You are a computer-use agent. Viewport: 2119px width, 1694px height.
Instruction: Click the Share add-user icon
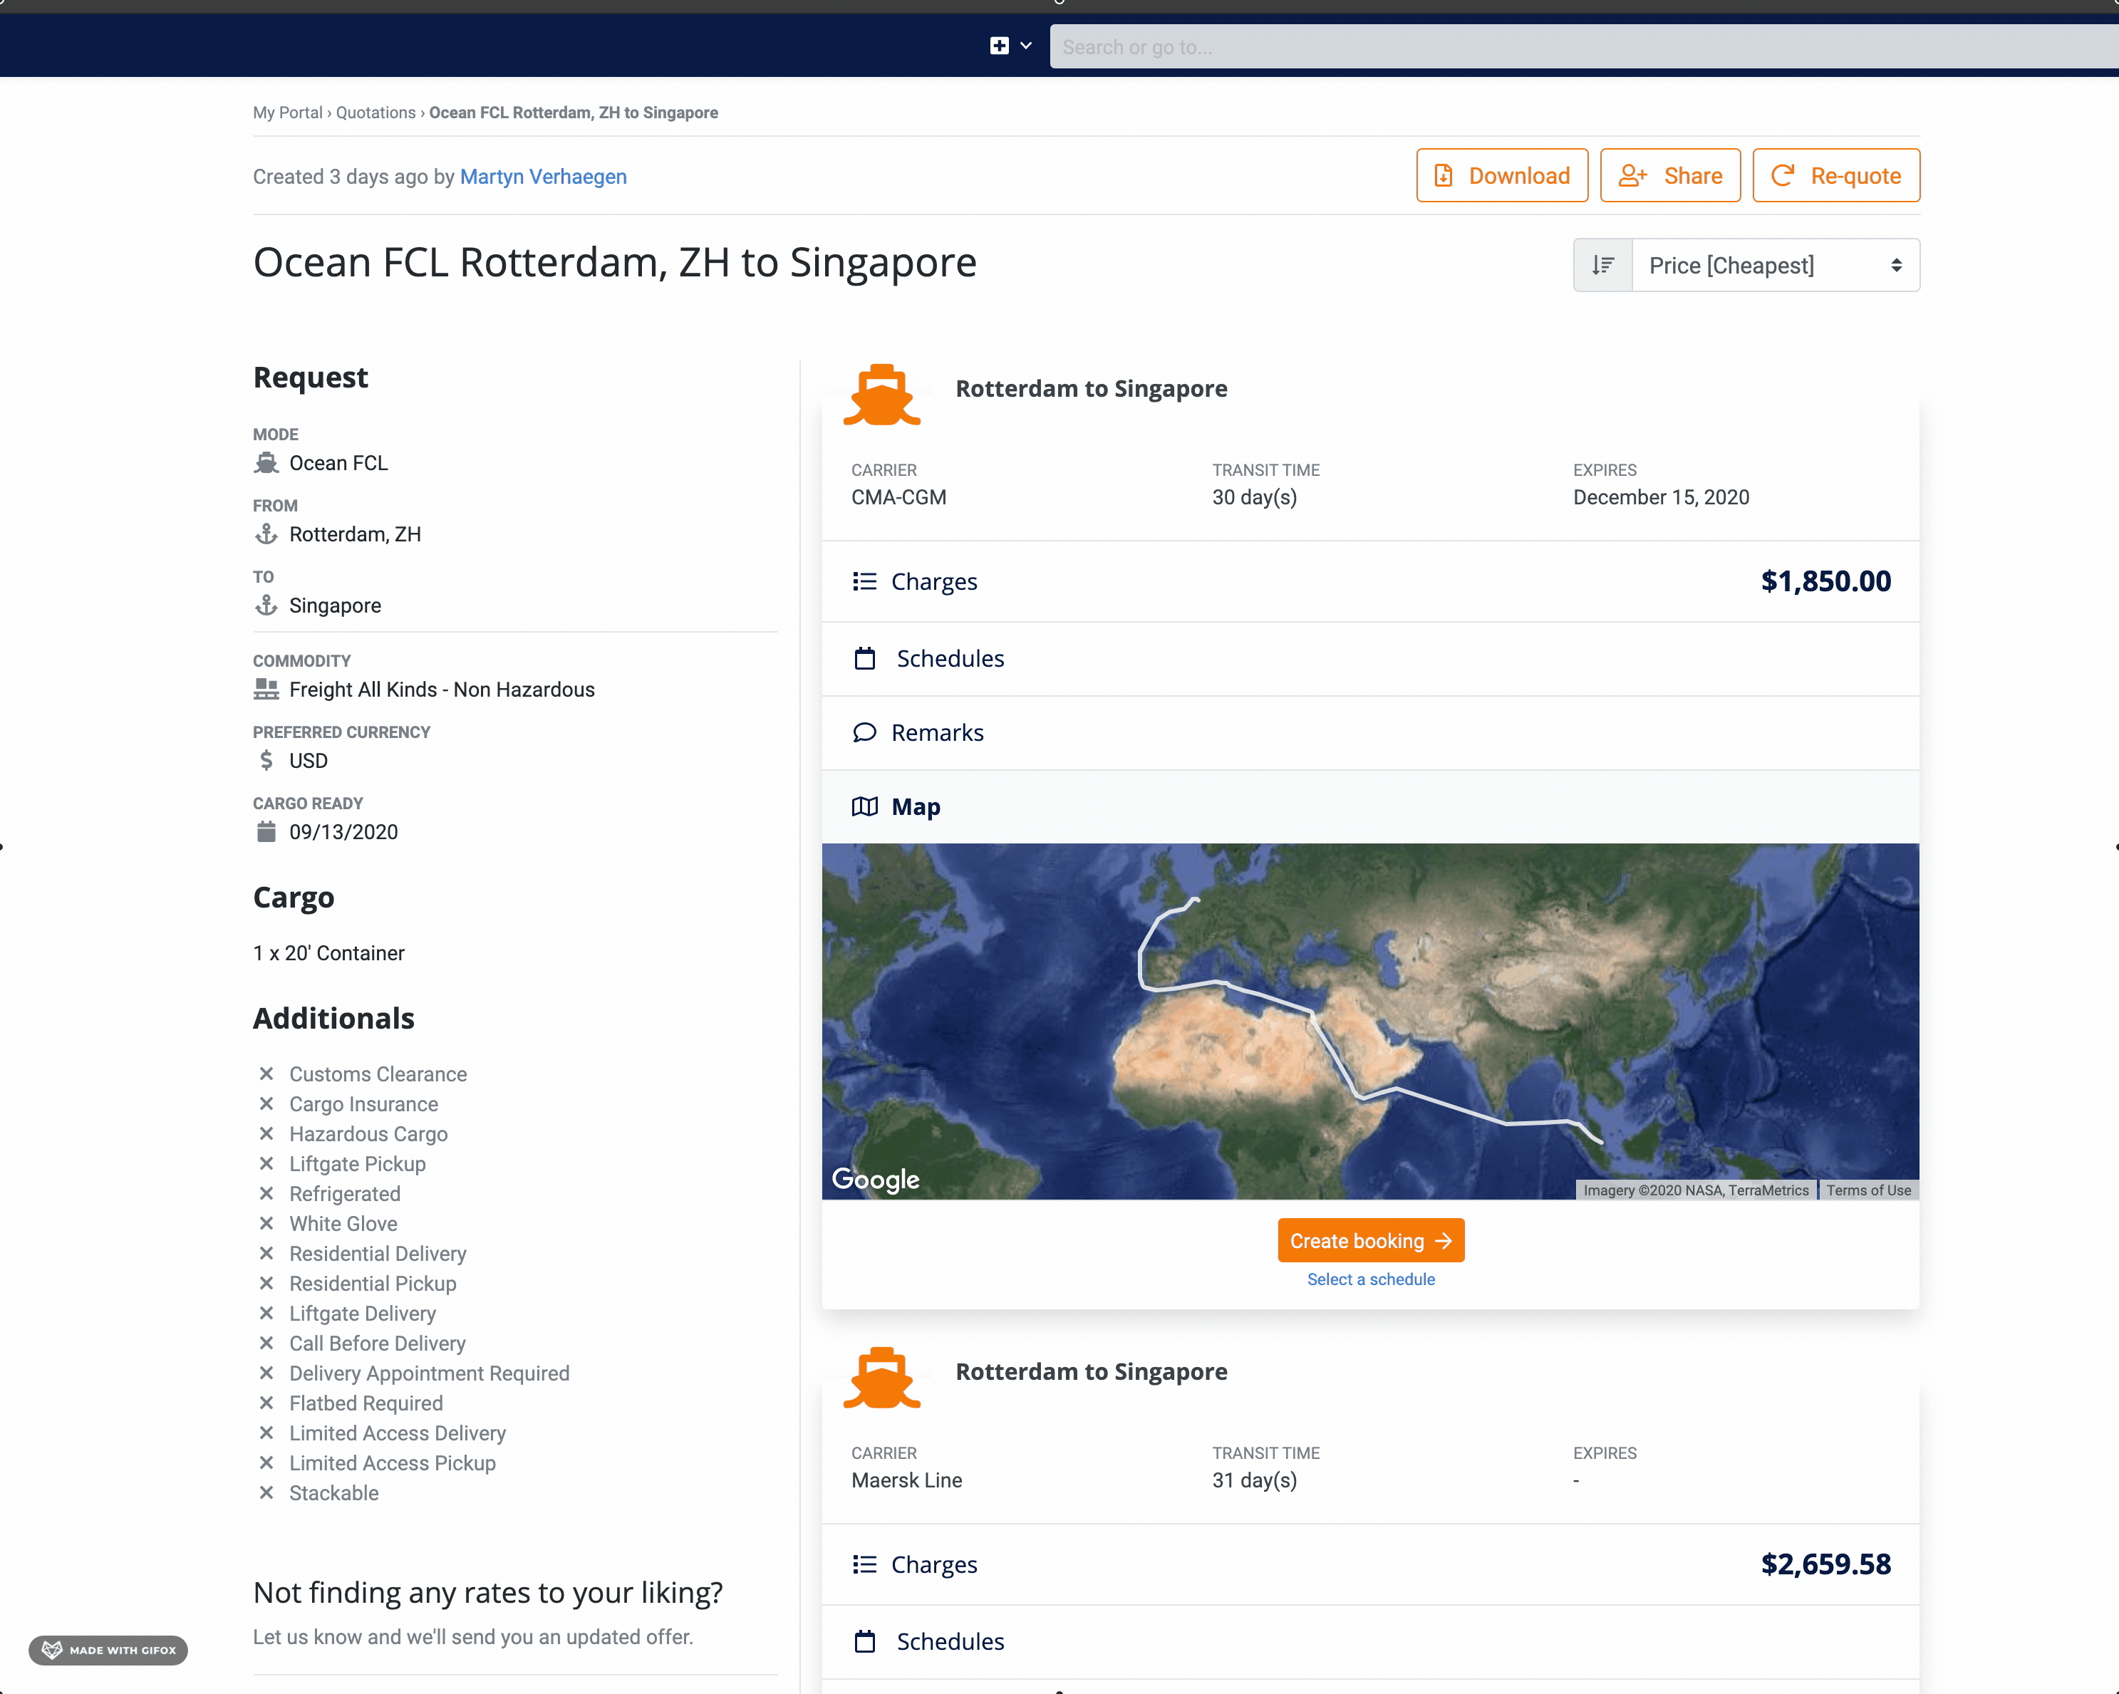tap(1632, 176)
